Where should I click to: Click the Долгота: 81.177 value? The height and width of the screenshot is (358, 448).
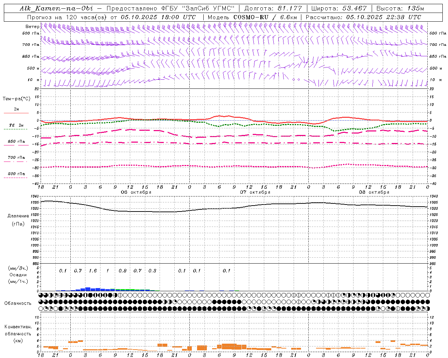click(273, 8)
